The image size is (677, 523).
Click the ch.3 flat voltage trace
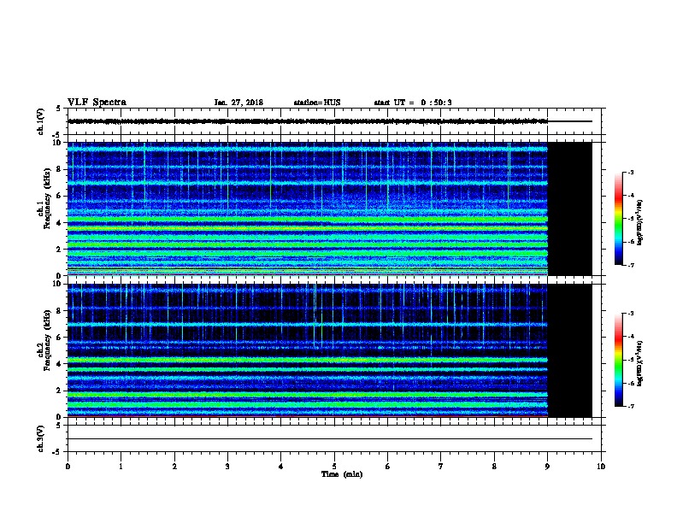pos(330,439)
